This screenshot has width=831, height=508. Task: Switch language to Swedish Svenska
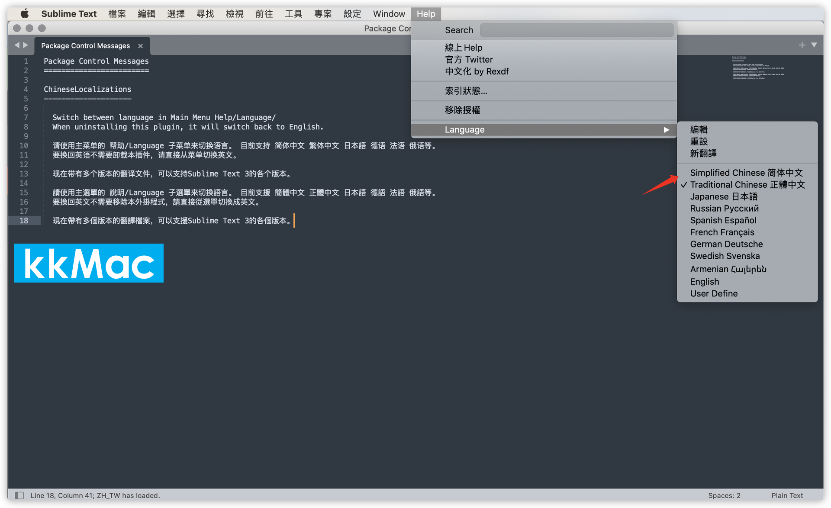tap(747, 256)
